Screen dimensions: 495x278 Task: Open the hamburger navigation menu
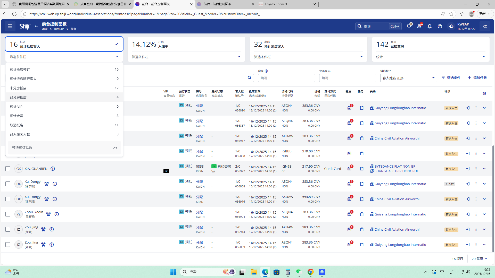point(10,26)
